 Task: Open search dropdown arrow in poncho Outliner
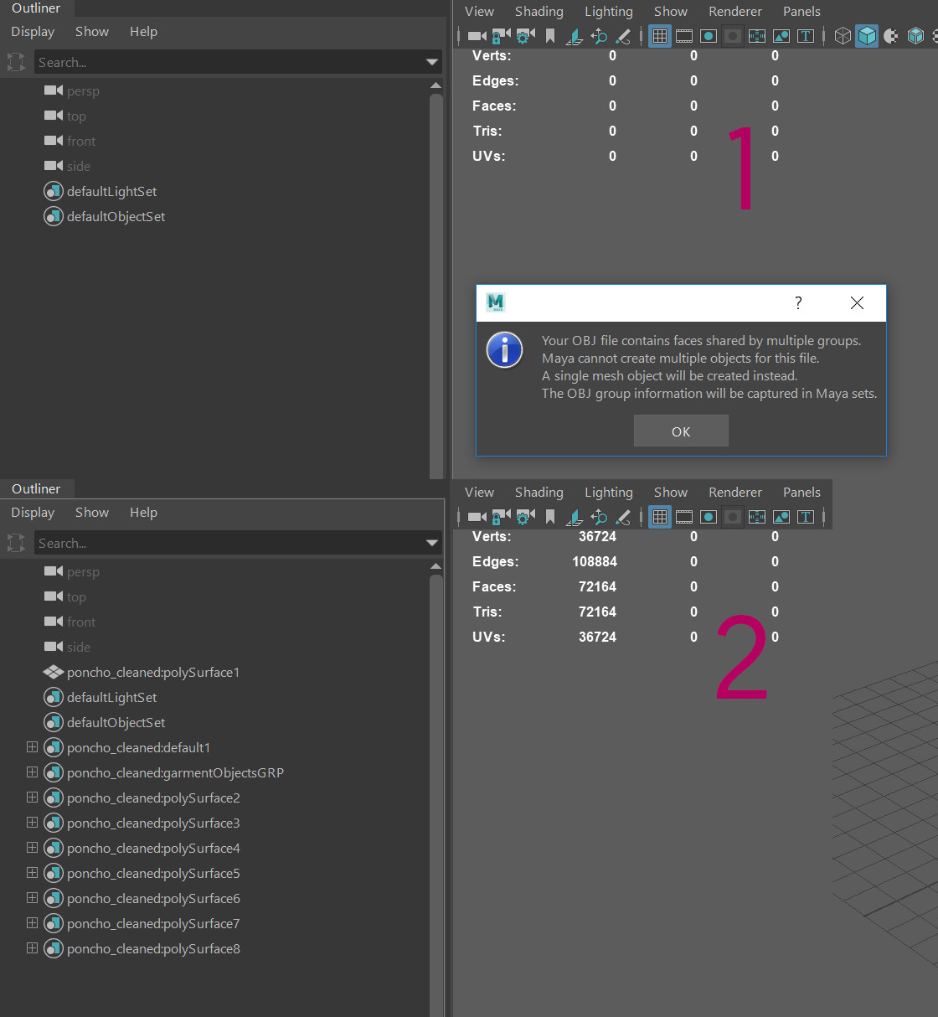tap(432, 543)
